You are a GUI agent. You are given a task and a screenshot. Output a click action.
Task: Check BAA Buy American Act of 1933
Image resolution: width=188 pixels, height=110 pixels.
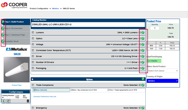tap(72, 90)
